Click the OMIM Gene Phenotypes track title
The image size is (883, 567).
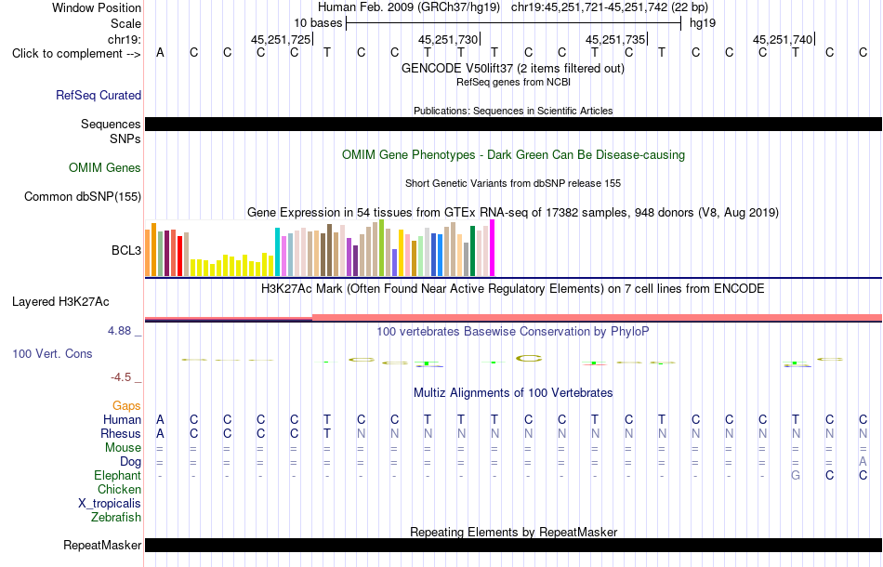pyautogui.click(x=513, y=155)
